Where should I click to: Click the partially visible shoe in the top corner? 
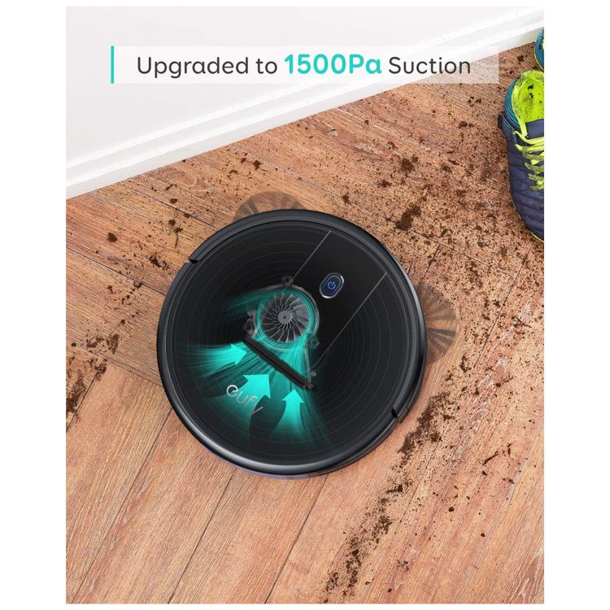tap(538, 50)
